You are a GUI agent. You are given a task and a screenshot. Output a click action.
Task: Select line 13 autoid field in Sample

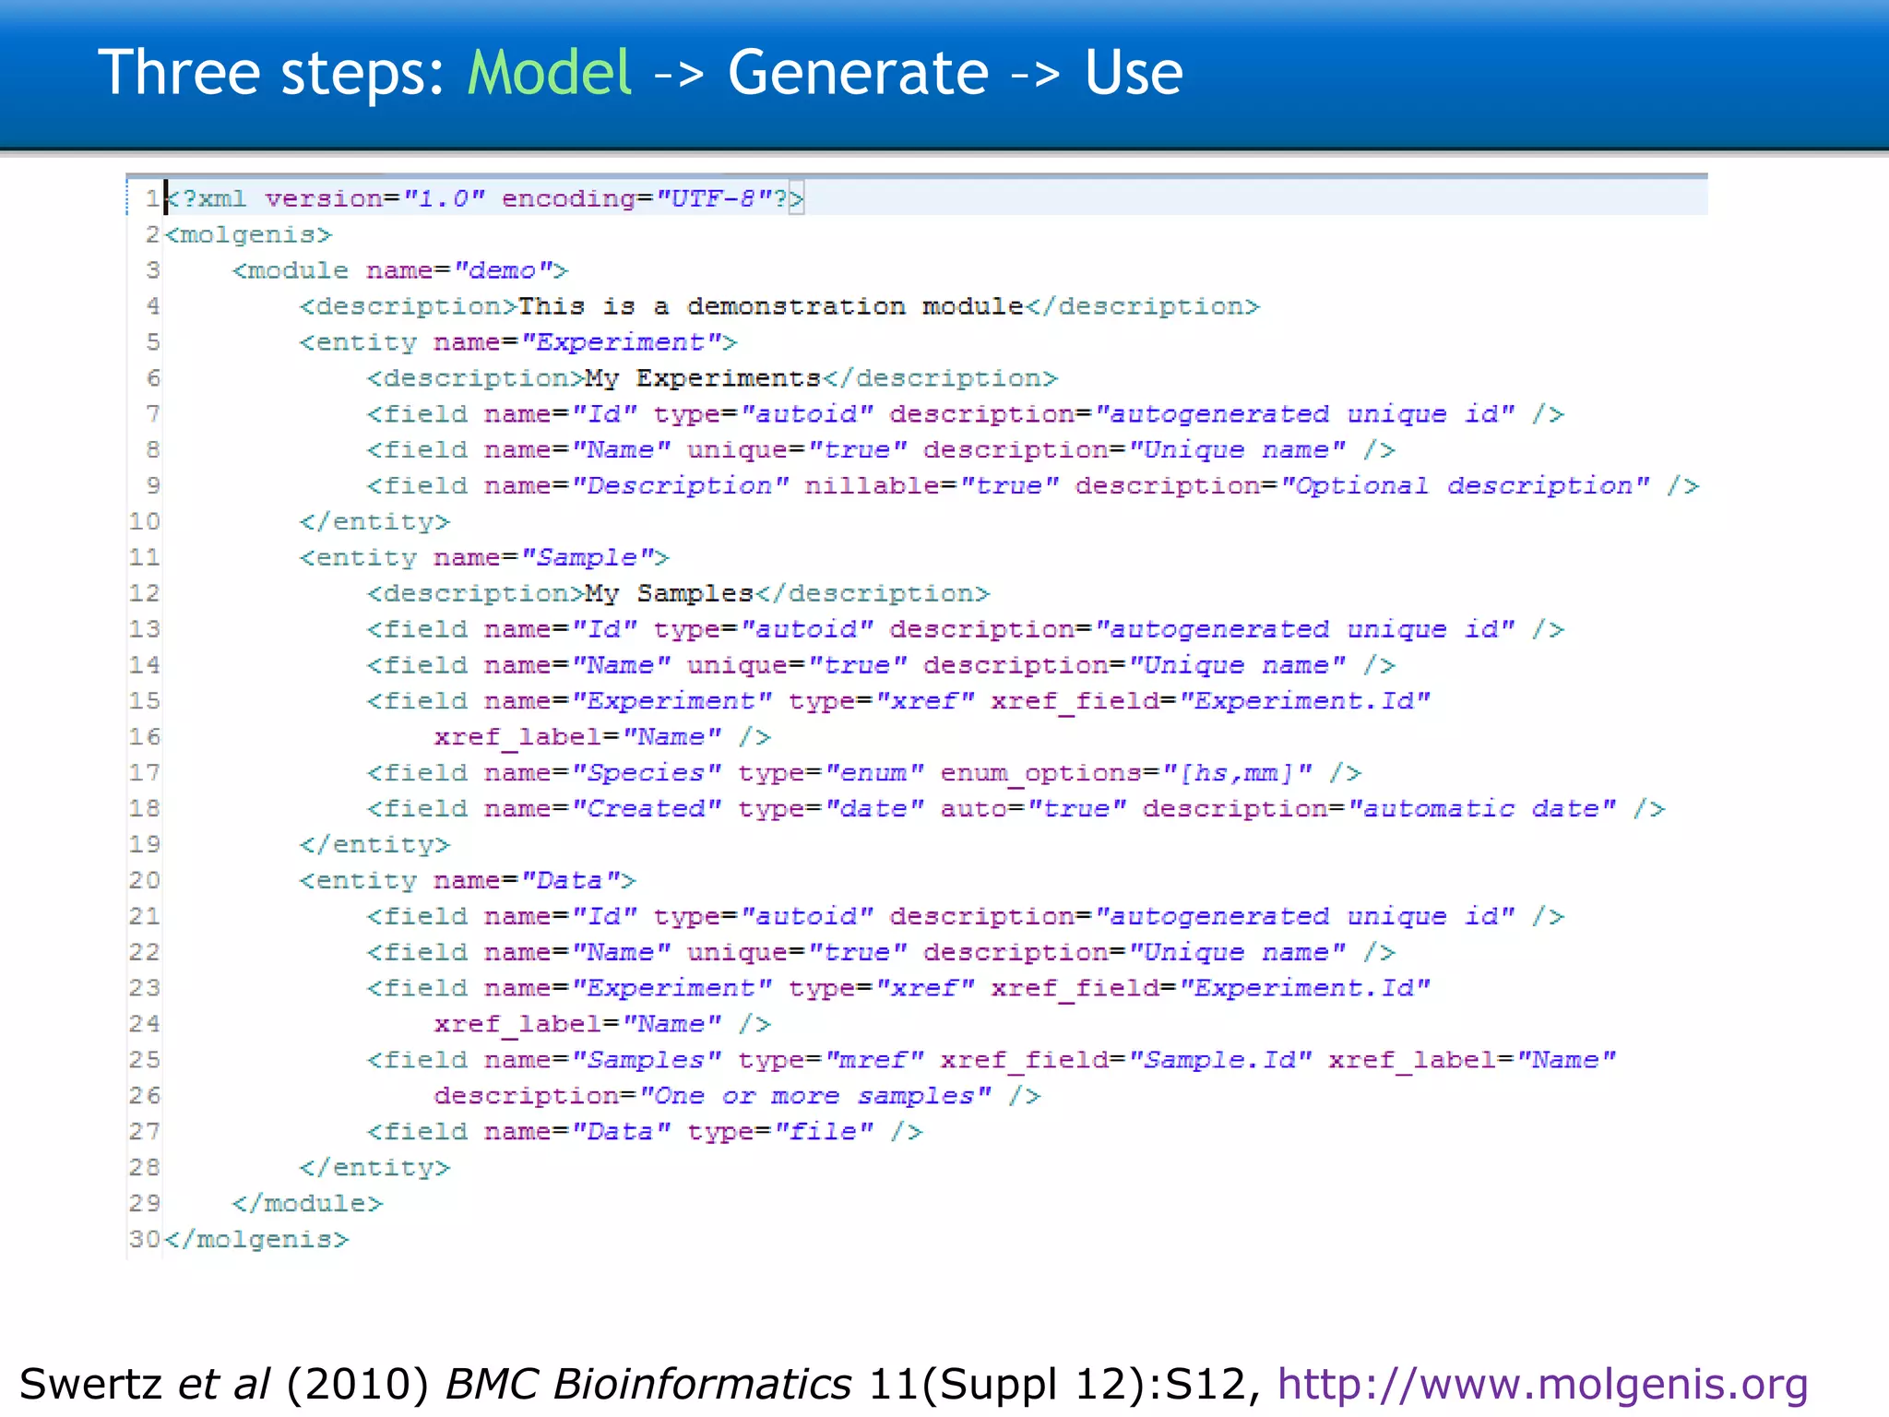(965, 629)
